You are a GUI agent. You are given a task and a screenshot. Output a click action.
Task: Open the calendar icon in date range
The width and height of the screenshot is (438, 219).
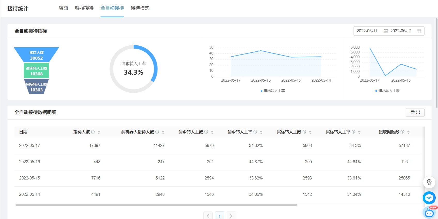(419, 31)
